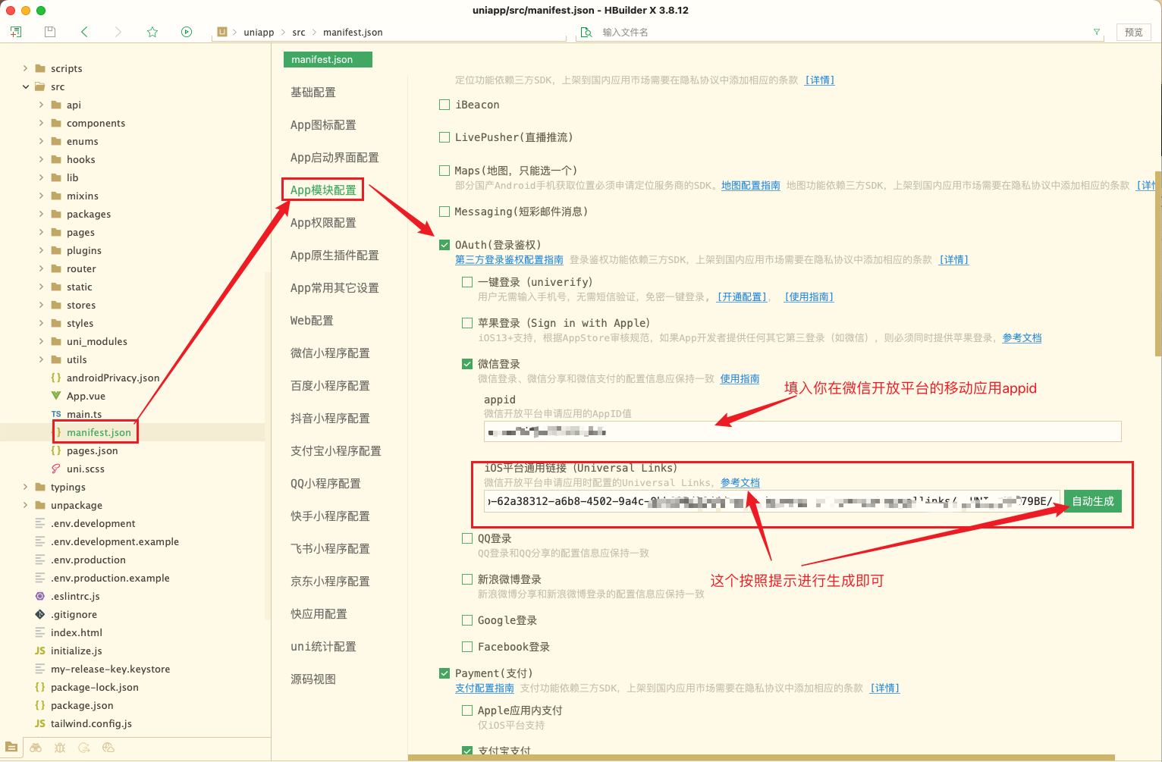This screenshot has height=762, width=1162.
Task: Click the JS icon of initialize.js
Action: point(40,651)
